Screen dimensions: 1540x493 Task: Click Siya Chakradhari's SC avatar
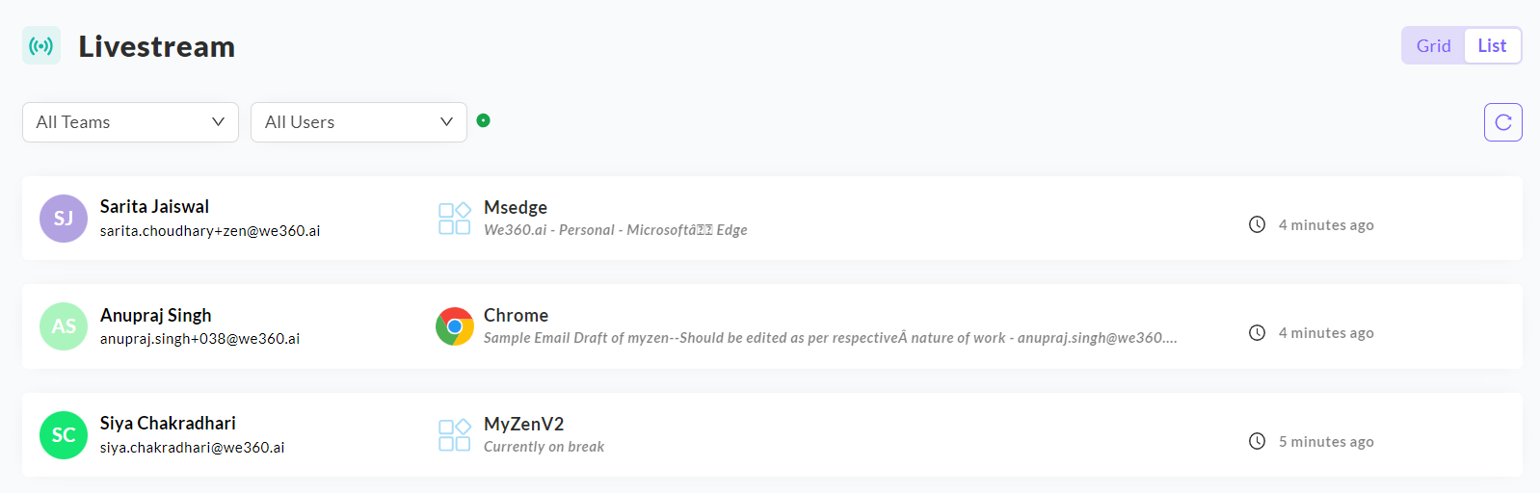[x=64, y=435]
